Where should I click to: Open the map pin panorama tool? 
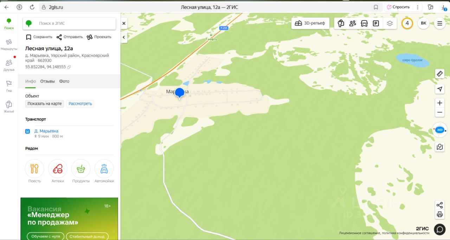(x=439, y=147)
